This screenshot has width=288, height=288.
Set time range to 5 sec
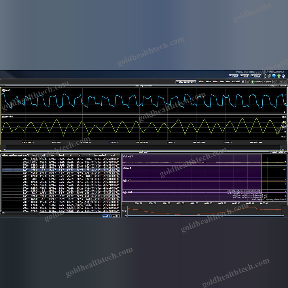pos(222,82)
